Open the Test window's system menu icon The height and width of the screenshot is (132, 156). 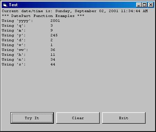tap(5, 5)
